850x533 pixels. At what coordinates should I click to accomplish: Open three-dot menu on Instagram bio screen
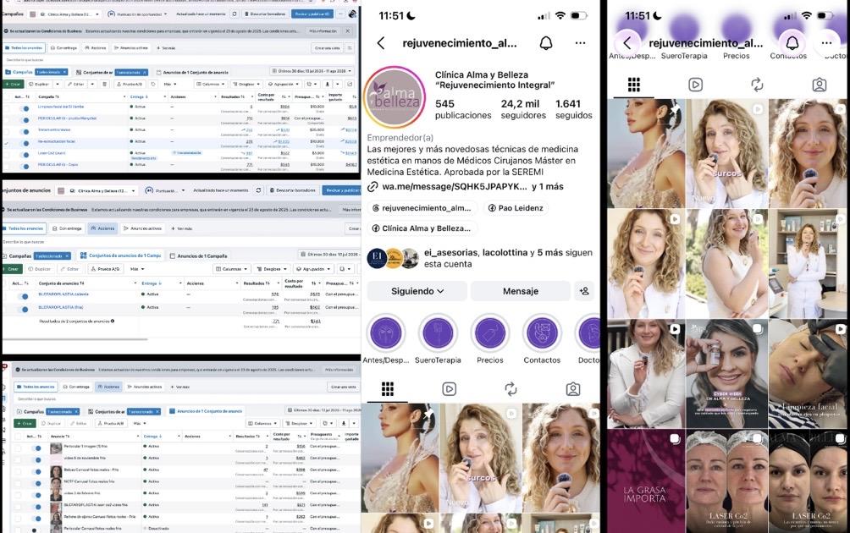[580, 43]
